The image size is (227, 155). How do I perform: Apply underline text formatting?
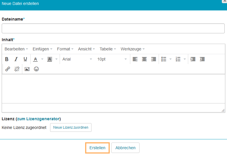25,59
